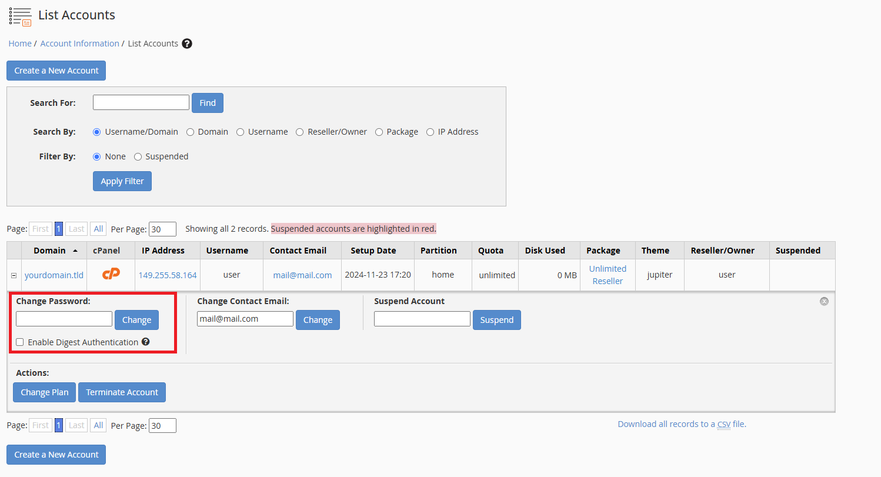The height and width of the screenshot is (477, 881).
Task: Open the yourdomain.tld domain link
Action: [x=54, y=275]
